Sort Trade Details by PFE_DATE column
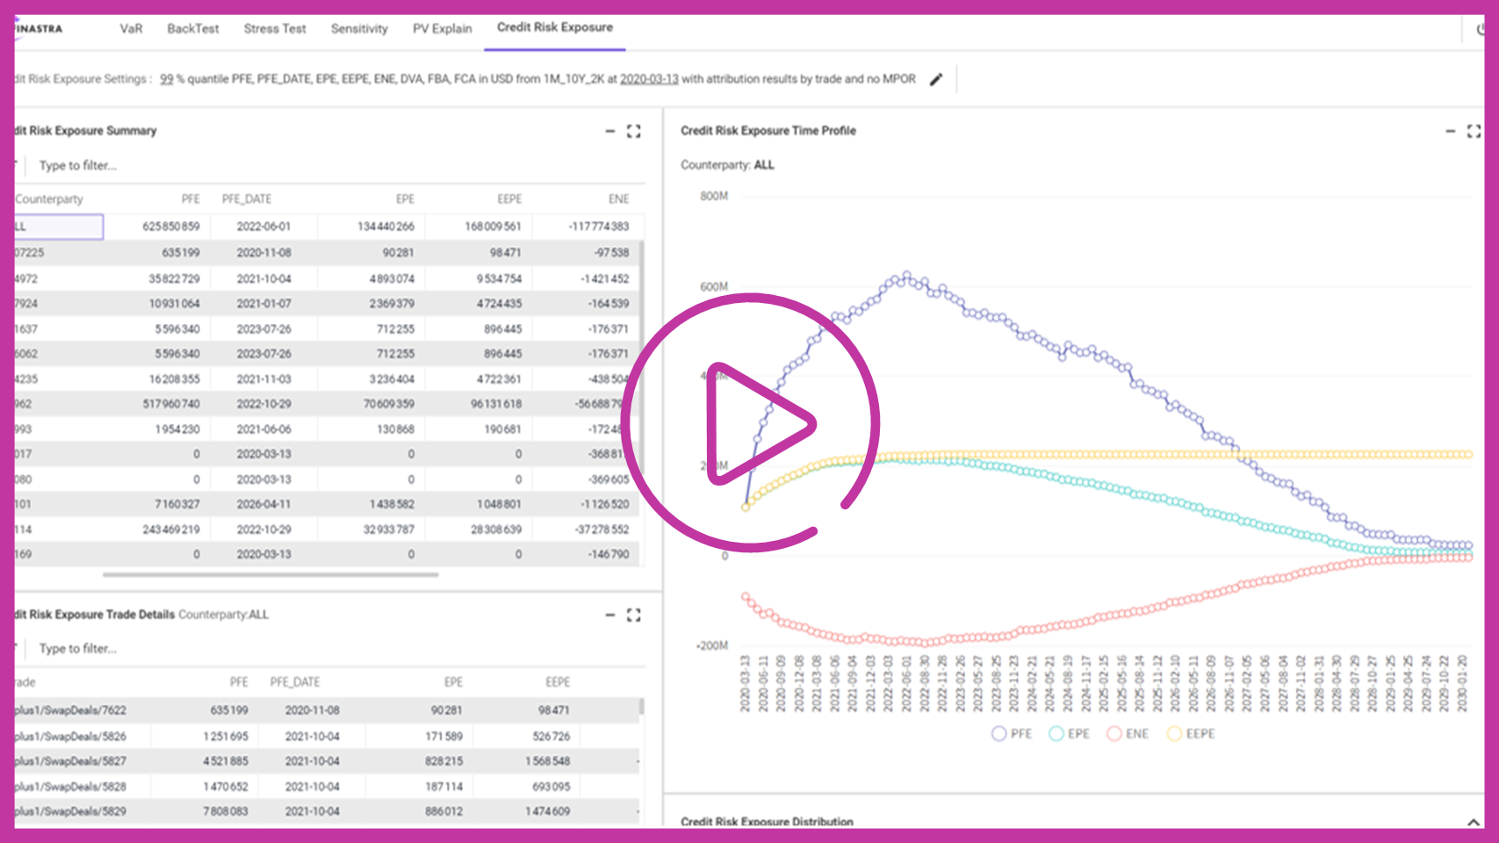1499x843 pixels. click(295, 682)
